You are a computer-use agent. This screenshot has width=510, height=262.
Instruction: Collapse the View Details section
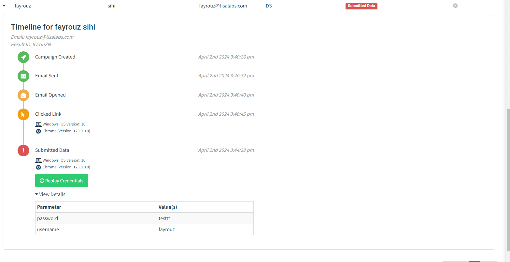click(36, 194)
